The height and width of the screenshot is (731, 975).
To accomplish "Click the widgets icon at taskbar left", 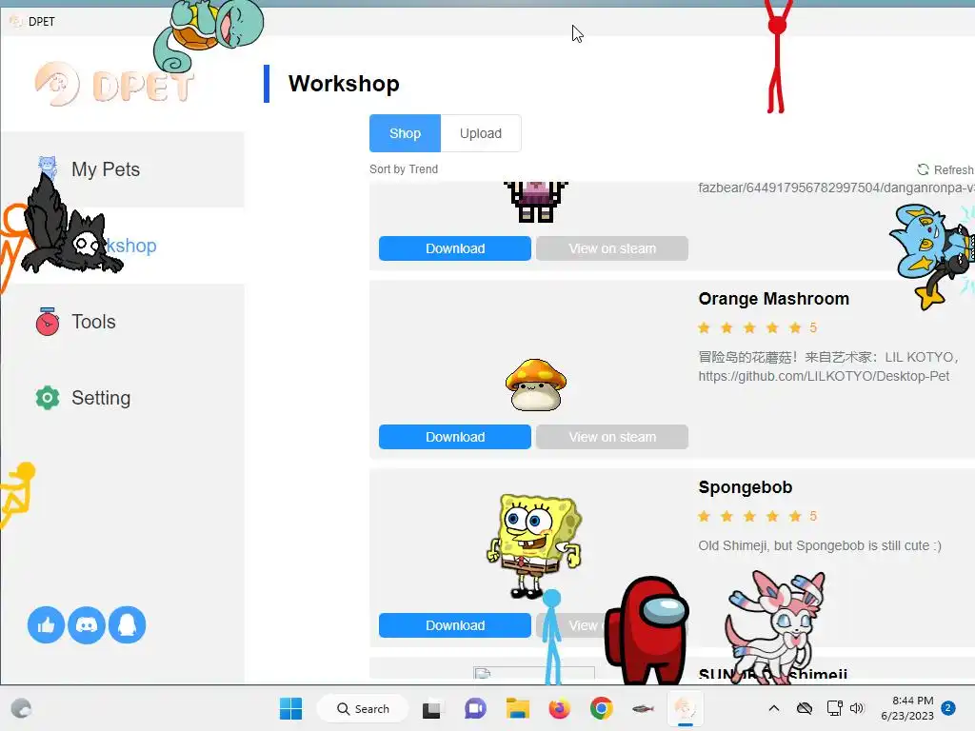I will pos(21,708).
